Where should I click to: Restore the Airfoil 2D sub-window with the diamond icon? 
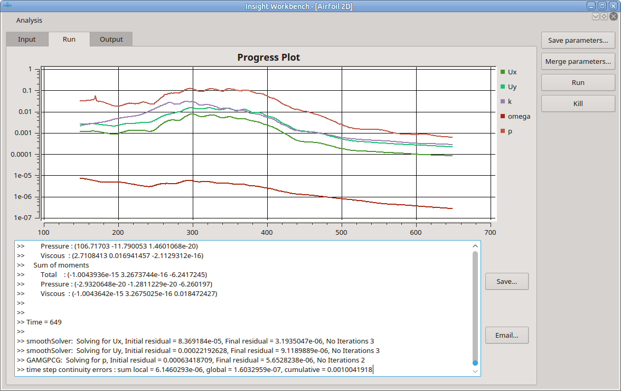[604, 17]
